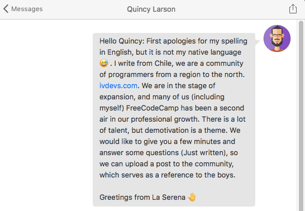Click the sweating smile emoji
Image resolution: width=305 pixels, height=211 pixels.
(104, 63)
